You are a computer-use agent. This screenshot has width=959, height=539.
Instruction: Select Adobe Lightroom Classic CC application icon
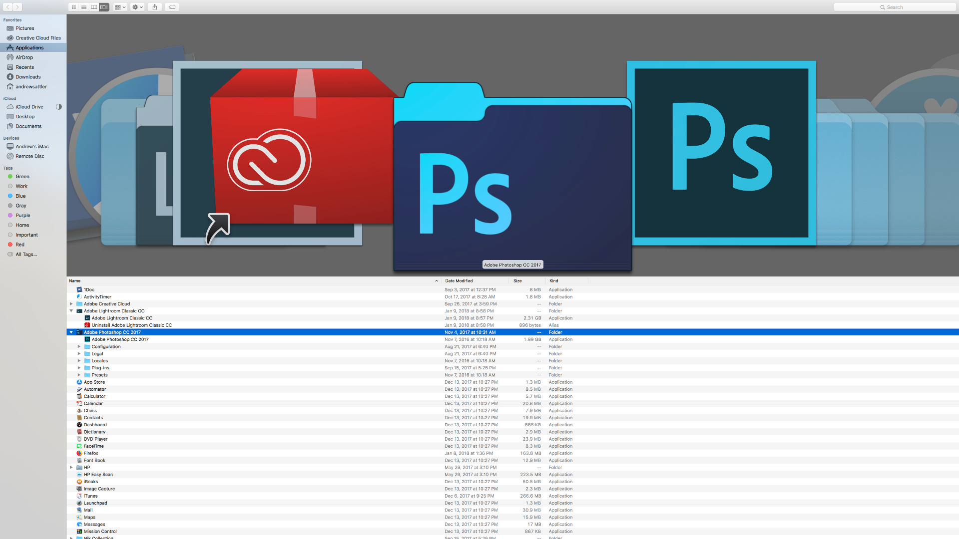[87, 318]
